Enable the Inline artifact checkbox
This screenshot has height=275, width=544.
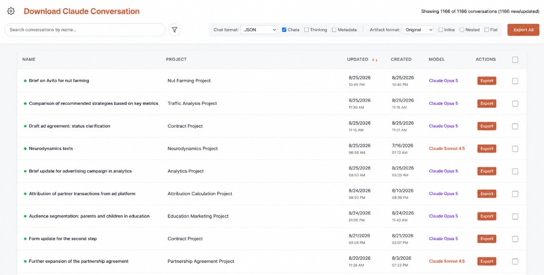click(440, 30)
